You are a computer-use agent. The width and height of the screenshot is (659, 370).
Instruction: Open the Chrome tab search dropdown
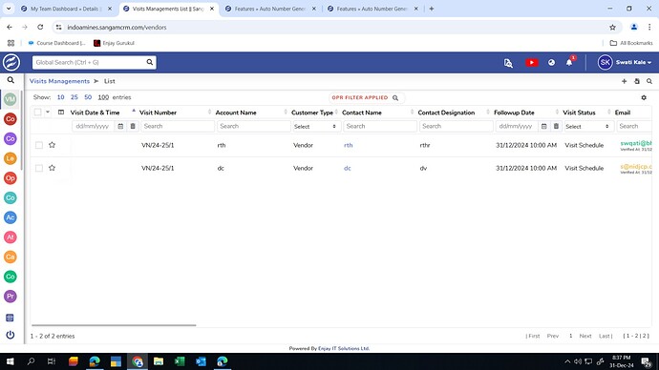[x=9, y=9]
